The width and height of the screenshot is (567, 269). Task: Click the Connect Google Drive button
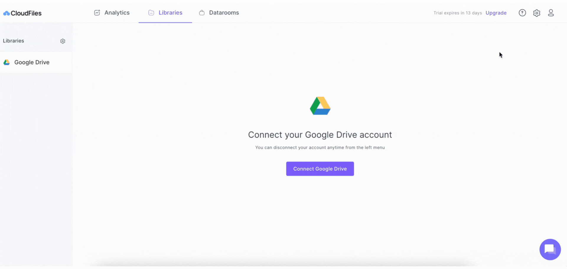[x=320, y=169]
